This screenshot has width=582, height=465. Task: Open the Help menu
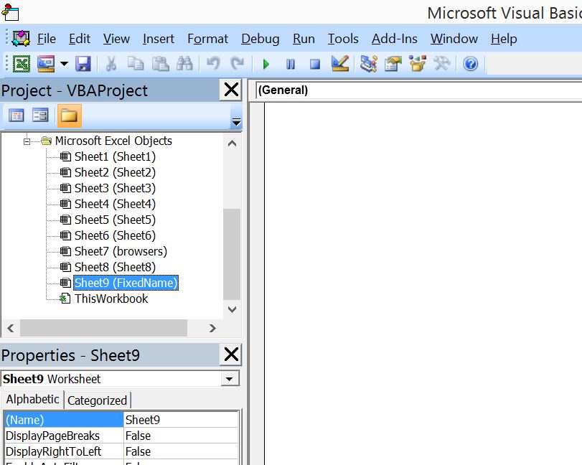click(x=504, y=39)
